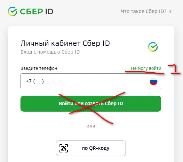The height and width of the screenshot is (162, 183).
Task: Click the +7 country code prefix
Action: (29, 81)
